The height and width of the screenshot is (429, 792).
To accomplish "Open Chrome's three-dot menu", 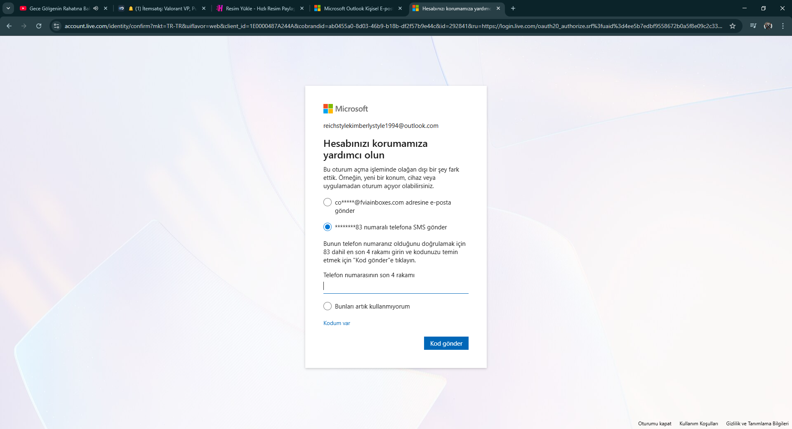I will click(x=783, y=26).
